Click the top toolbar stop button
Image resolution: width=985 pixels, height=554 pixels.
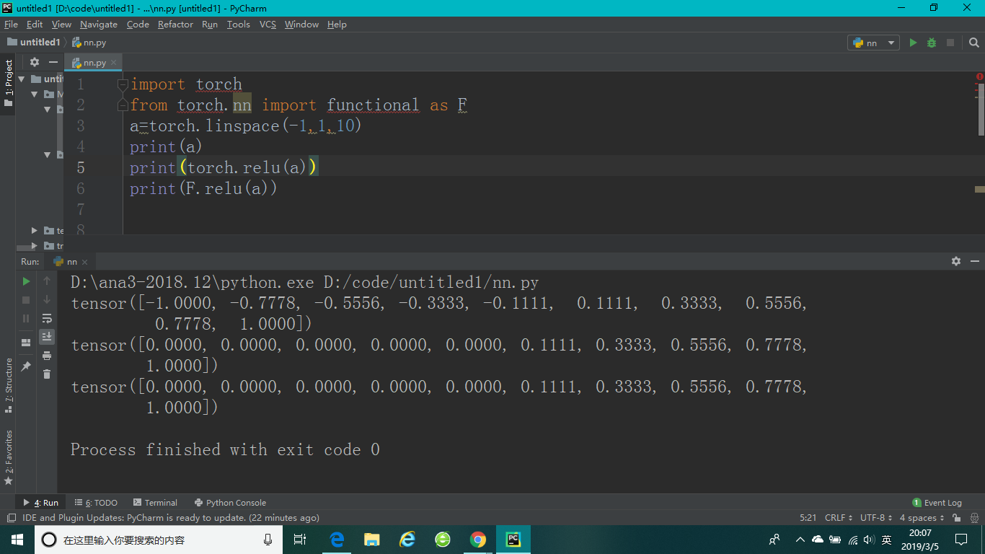pos(950,43)
